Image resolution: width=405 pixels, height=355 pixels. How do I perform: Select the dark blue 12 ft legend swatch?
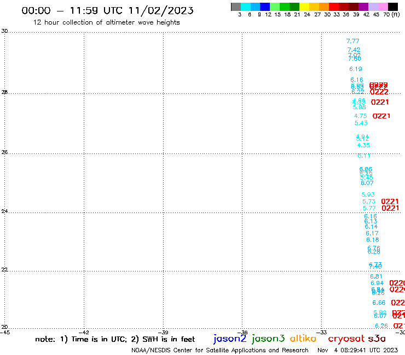tap(265, 7)
